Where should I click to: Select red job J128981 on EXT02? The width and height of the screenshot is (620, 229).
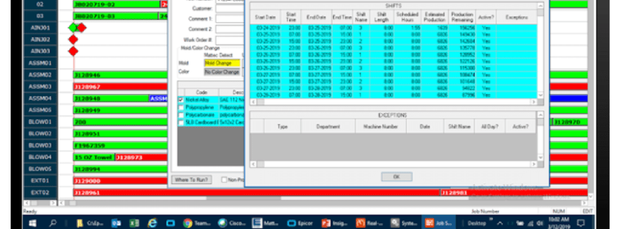(514, 193)
